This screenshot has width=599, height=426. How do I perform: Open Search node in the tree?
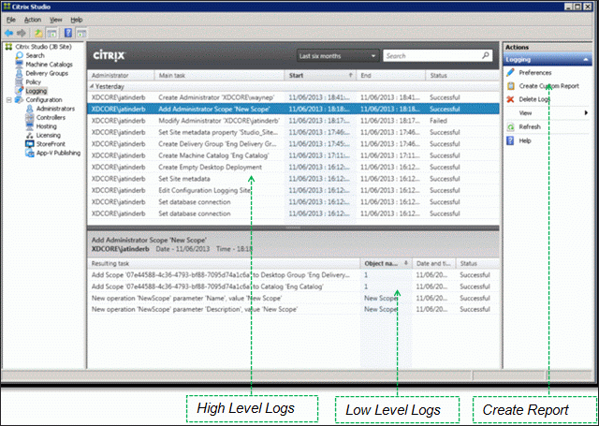(35, 55)
